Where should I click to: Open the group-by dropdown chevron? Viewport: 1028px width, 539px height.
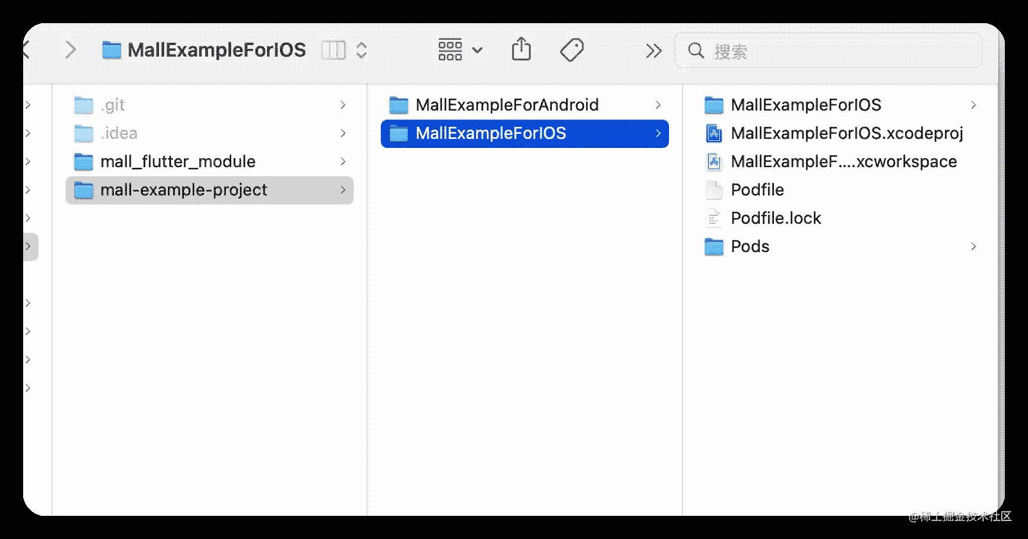click(477, 50)
